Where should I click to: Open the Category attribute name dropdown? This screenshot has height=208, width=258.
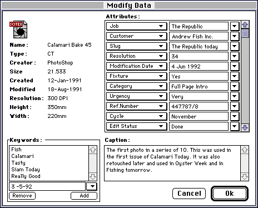pyautogui.click(x=136, y=86)
